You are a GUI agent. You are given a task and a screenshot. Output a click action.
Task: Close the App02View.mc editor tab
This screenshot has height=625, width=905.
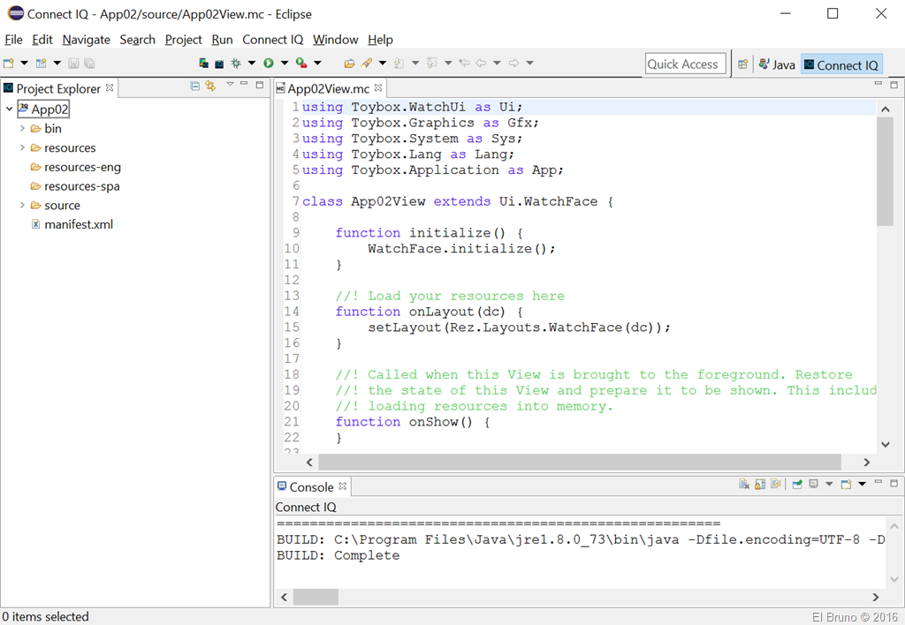point(378,88)
